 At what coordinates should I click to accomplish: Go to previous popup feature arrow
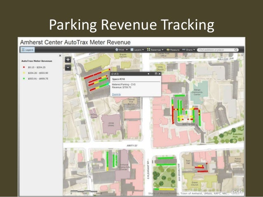148,74
